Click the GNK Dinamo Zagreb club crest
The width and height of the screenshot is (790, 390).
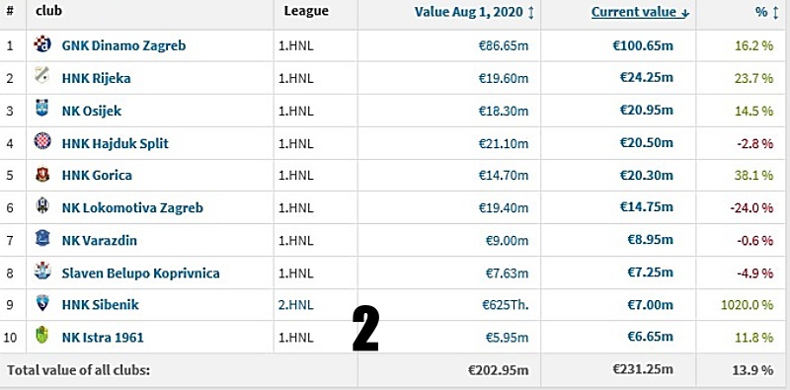click(x=42, y=44)
